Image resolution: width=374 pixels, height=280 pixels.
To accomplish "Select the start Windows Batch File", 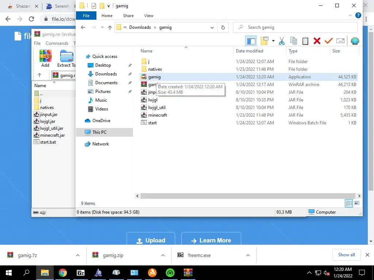I will 248,123.
